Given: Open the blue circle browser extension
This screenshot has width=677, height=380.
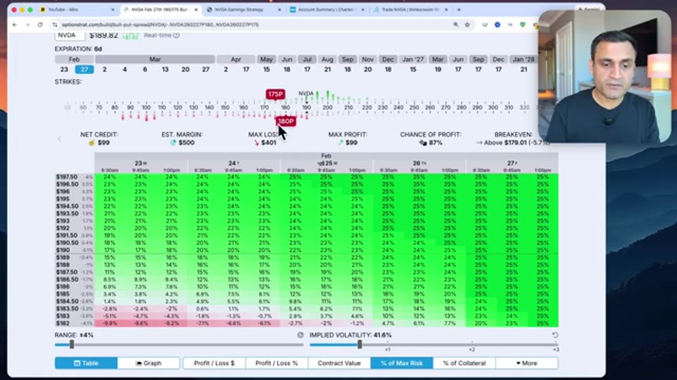Looking at the screenshot, I should pos(497,25).
